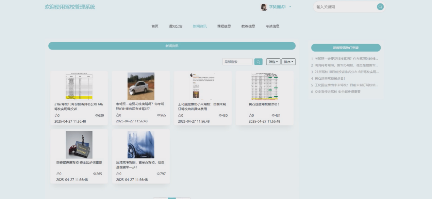Open hot list item 4 黄石这些驾校被点名
The width and height of the screenshot is (432, 199).
(x=328, y=78)
